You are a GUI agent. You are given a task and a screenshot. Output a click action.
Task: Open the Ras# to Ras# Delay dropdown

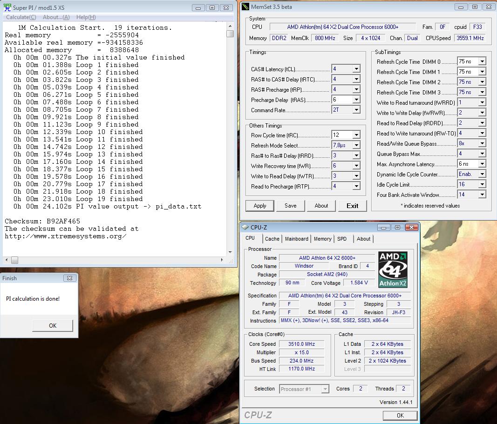(356, 155)
